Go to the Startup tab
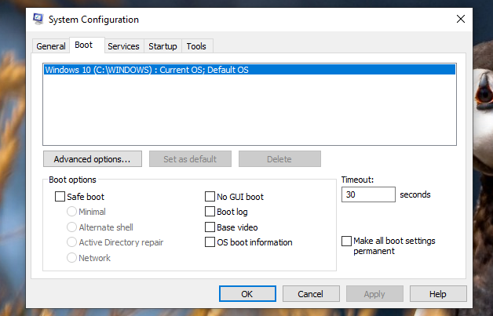The height and width of the screenshot is (316, 493). point(163,46)
